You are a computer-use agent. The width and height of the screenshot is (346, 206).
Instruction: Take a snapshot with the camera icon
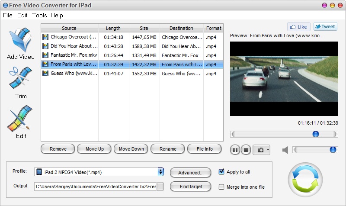260,150
